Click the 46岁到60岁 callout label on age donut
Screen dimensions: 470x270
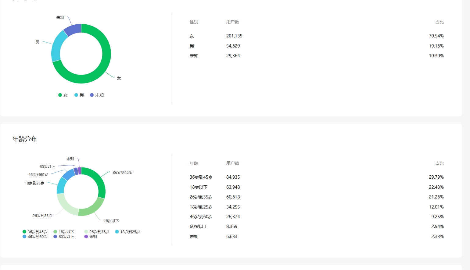38,175
